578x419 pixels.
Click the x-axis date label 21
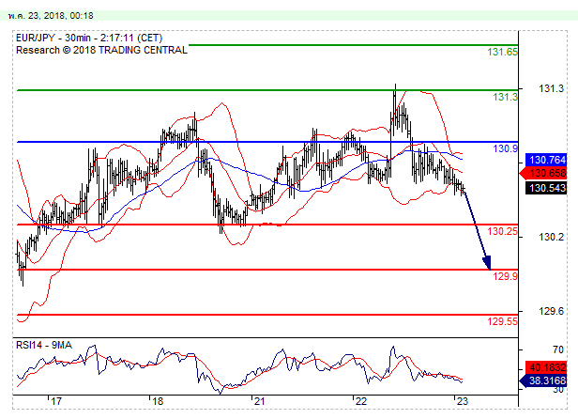tap(260, 402)
